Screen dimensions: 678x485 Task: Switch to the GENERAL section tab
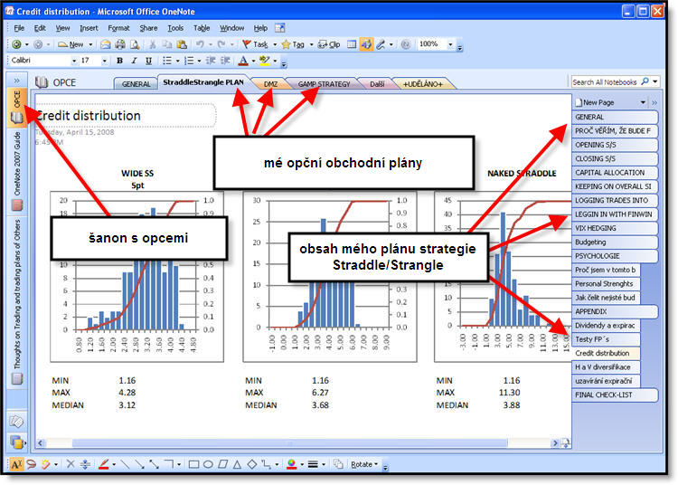pos(136,84)
